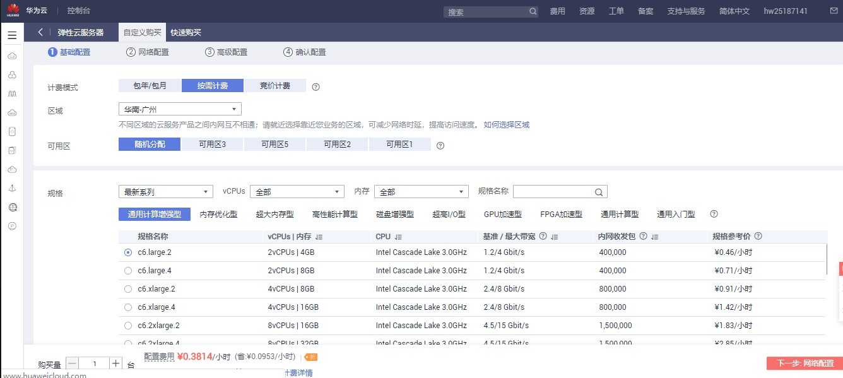Image resolution: width=843 pixels, height=378 pixels.
Task: Increase purchase quantity with plus button
Action: tap(115, 364)
